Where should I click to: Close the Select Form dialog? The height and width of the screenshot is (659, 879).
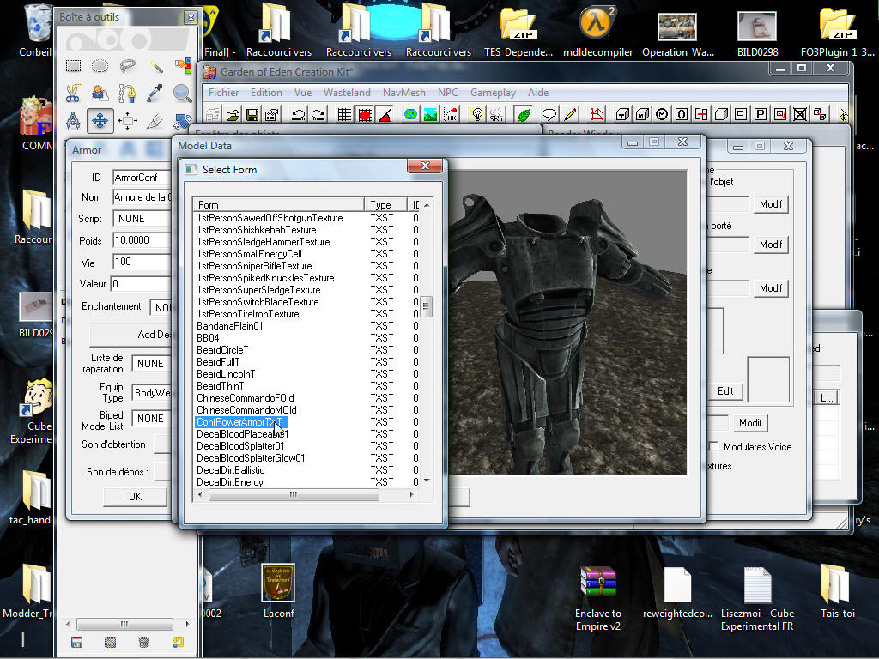click(425, 166)
